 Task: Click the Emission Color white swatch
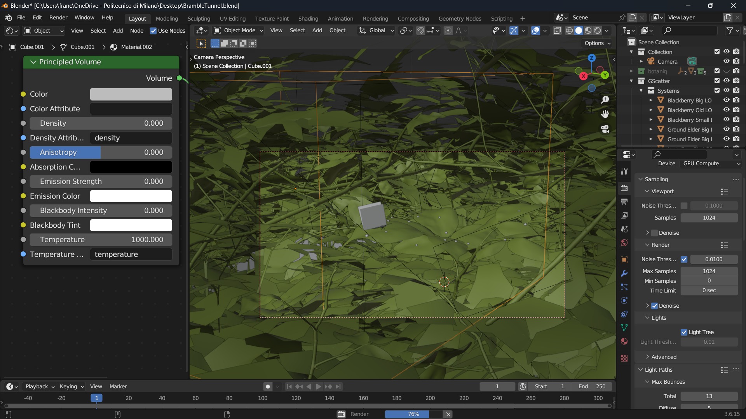pyautogui.click(x=131, y=196)
